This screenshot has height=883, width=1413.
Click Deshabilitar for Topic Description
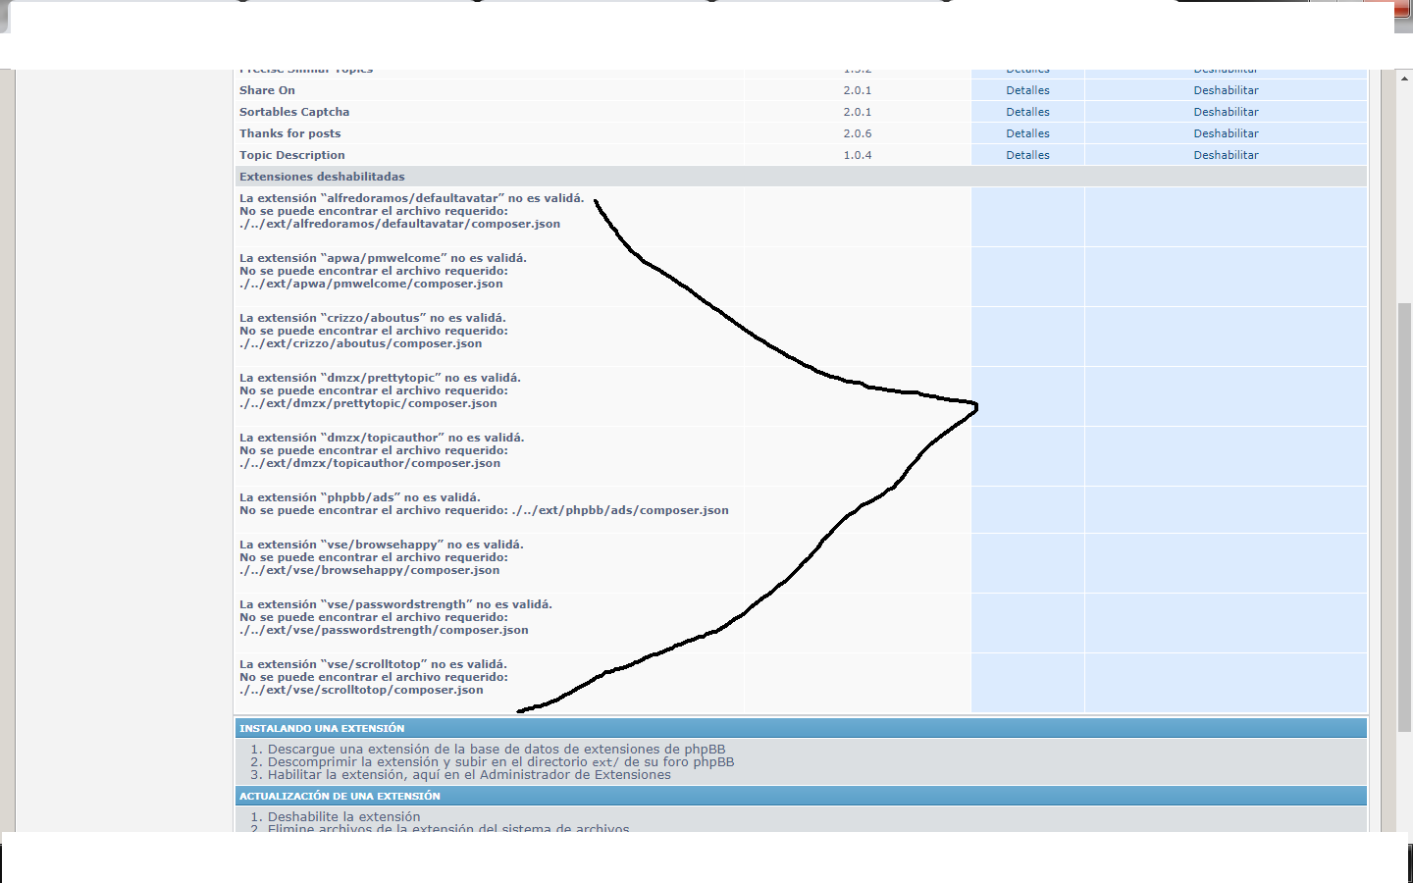tap(1226, 155)
